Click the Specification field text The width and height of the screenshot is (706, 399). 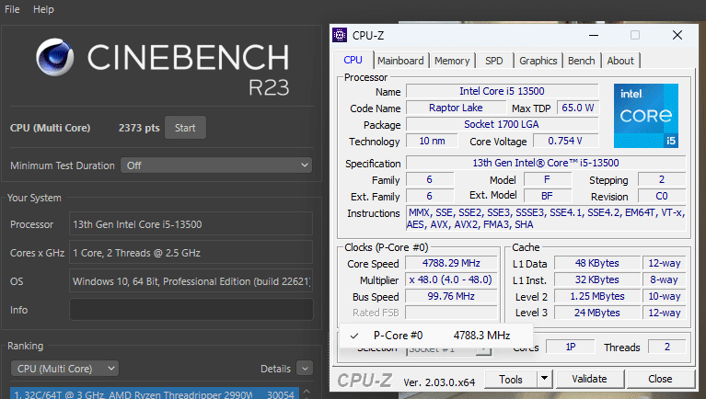pos(546,163)
